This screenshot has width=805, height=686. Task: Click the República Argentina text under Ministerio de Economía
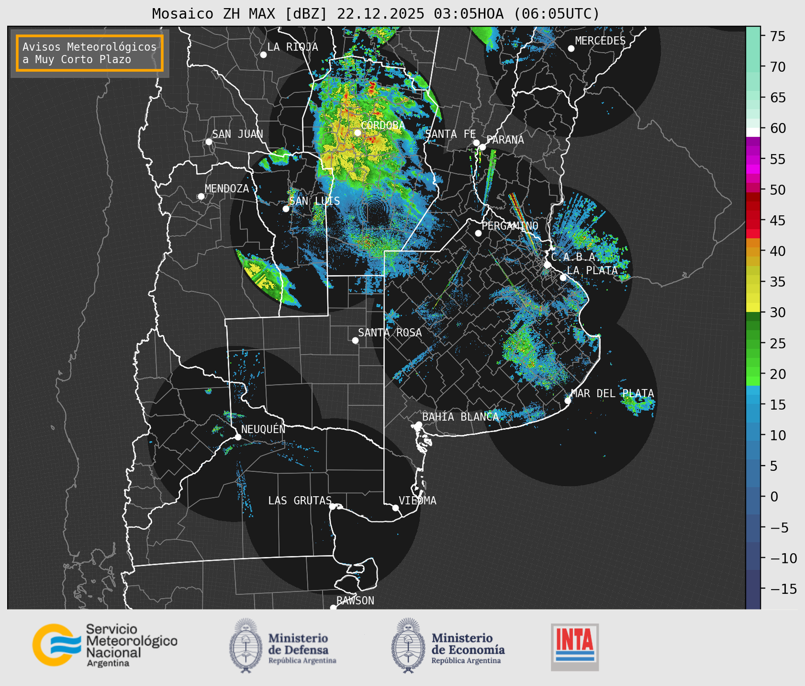466,661
